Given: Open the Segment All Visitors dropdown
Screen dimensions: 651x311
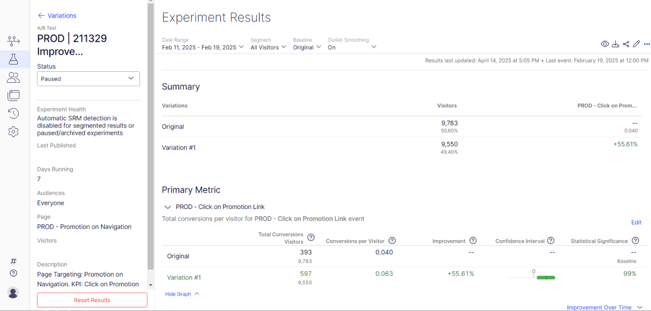Looking at the screenshot, I should coord(269,47).
